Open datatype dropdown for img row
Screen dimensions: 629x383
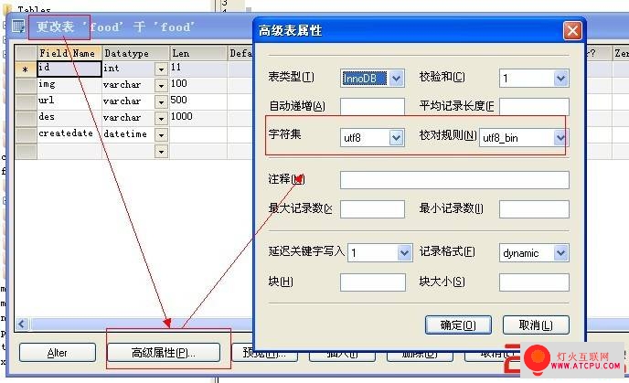click(161, 85)
